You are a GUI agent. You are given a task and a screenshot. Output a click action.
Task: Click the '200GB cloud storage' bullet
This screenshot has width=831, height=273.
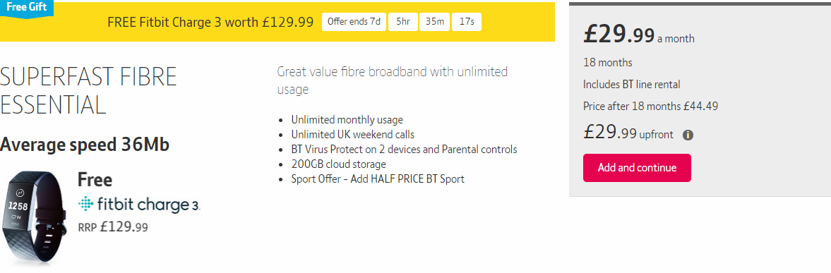pos(339,164)
